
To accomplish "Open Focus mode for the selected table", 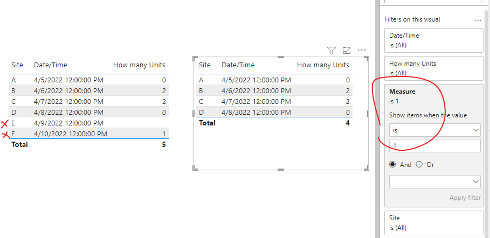I will 347,50.
